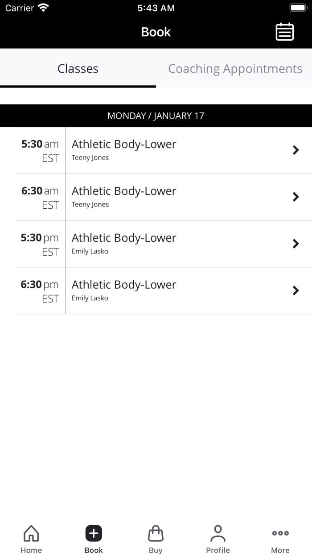Switch to the Coaching Appointments tab
The width and height of the screenshot is (312, 556).
(x=235, y=68)
